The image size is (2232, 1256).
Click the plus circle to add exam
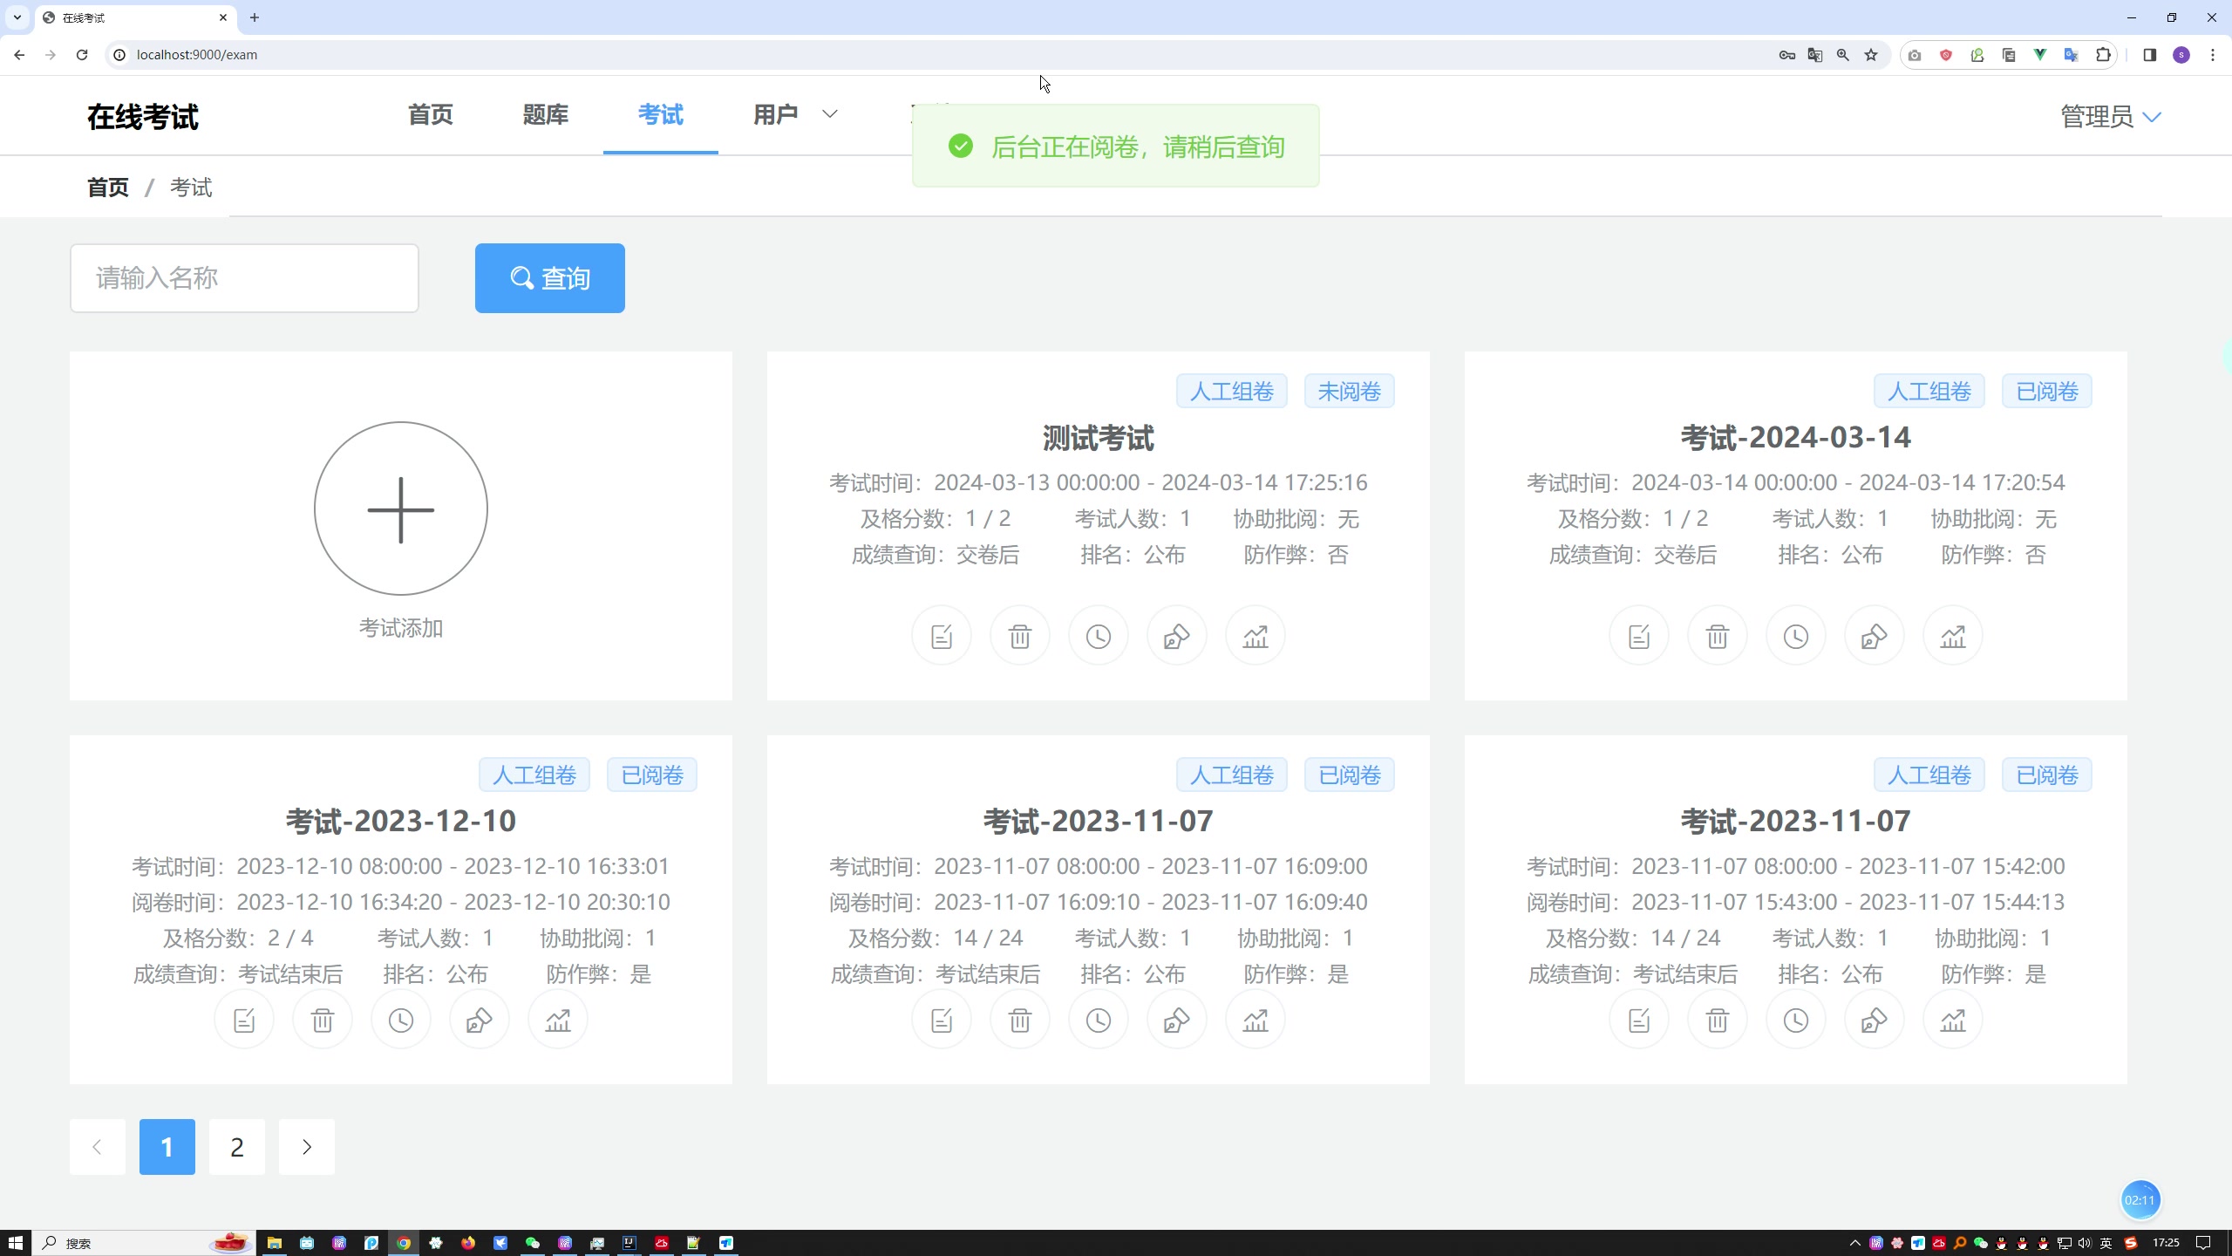pyautogui.click(x=401, y=509)
